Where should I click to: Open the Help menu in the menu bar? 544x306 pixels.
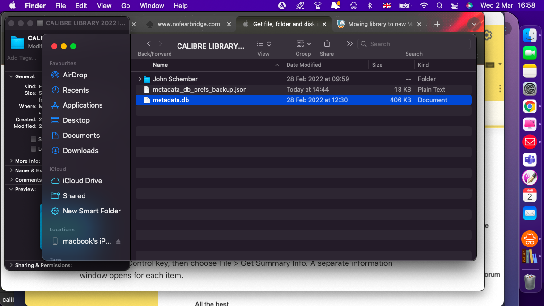coord(181,6)
